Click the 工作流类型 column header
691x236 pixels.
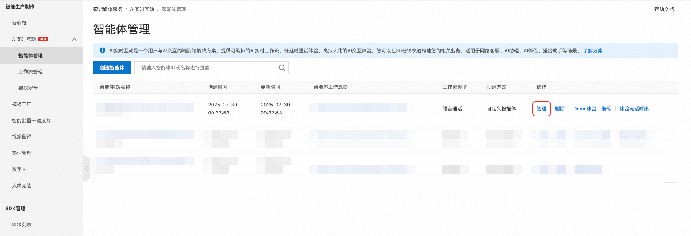455,87
